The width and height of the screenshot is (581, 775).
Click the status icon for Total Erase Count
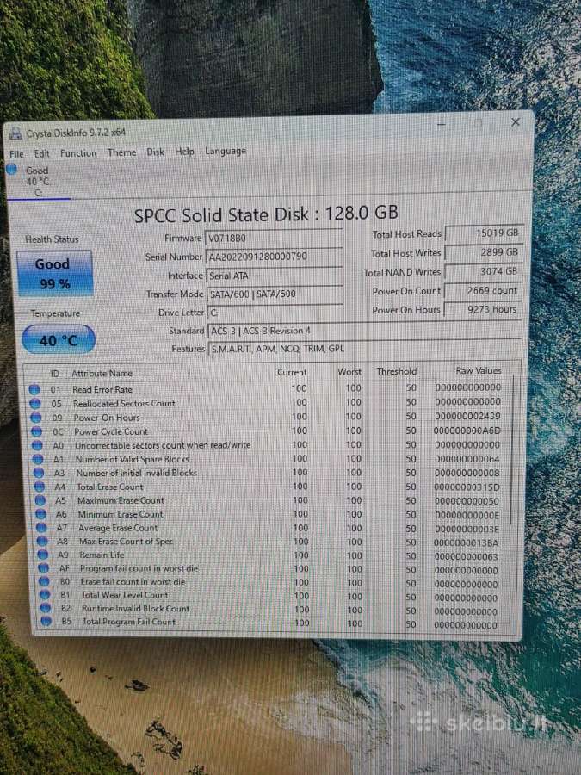(x=40, y=487)
